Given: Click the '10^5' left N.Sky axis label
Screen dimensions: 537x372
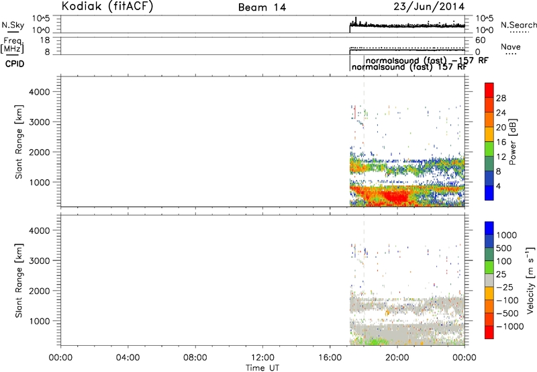Looking at the screenshot, I should point(41,19).
